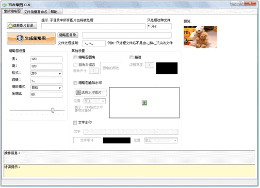Image resolution: width=260 pixels, height=188 pixels.
Task: Click the black border color swatch
Action: coord(167,69)
